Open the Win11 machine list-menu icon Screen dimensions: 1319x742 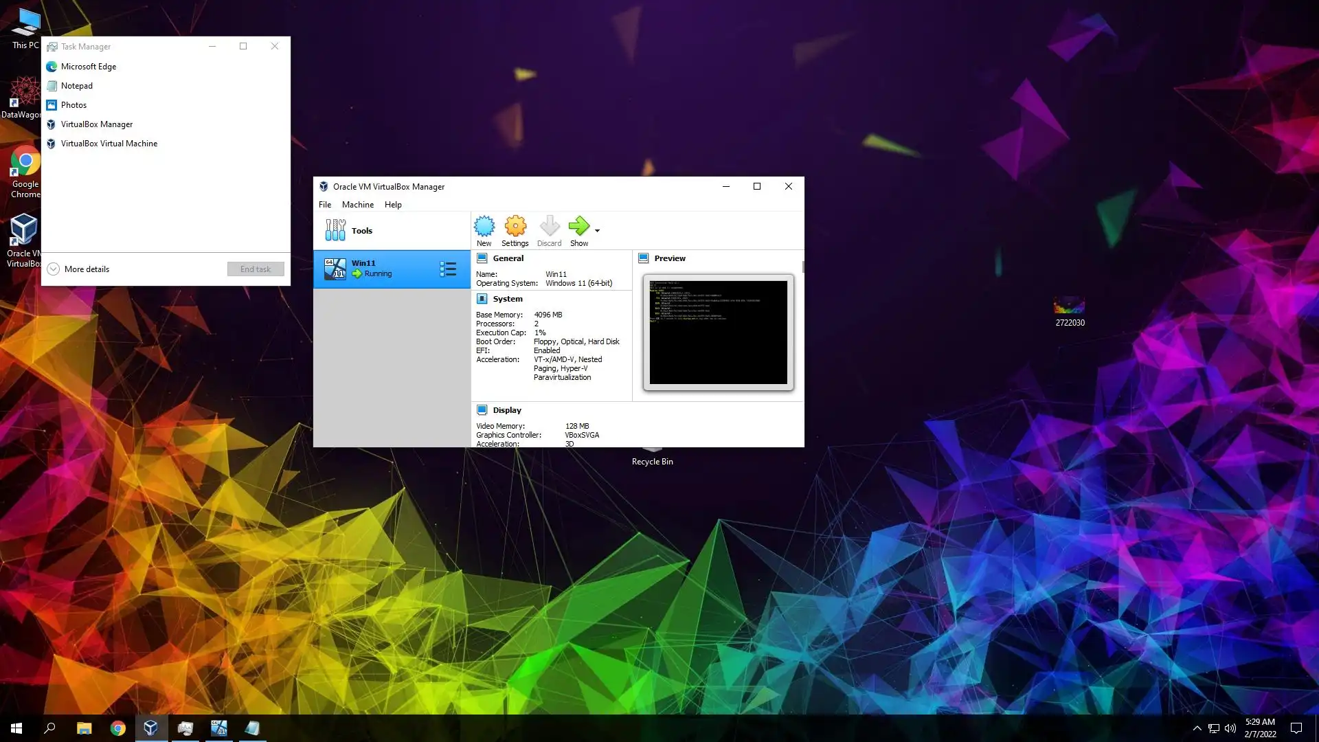click(448, 269)
